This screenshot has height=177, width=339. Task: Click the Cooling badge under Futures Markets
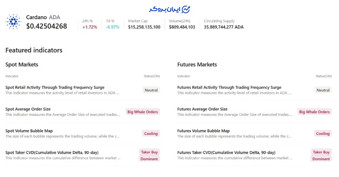click(322, 133)
